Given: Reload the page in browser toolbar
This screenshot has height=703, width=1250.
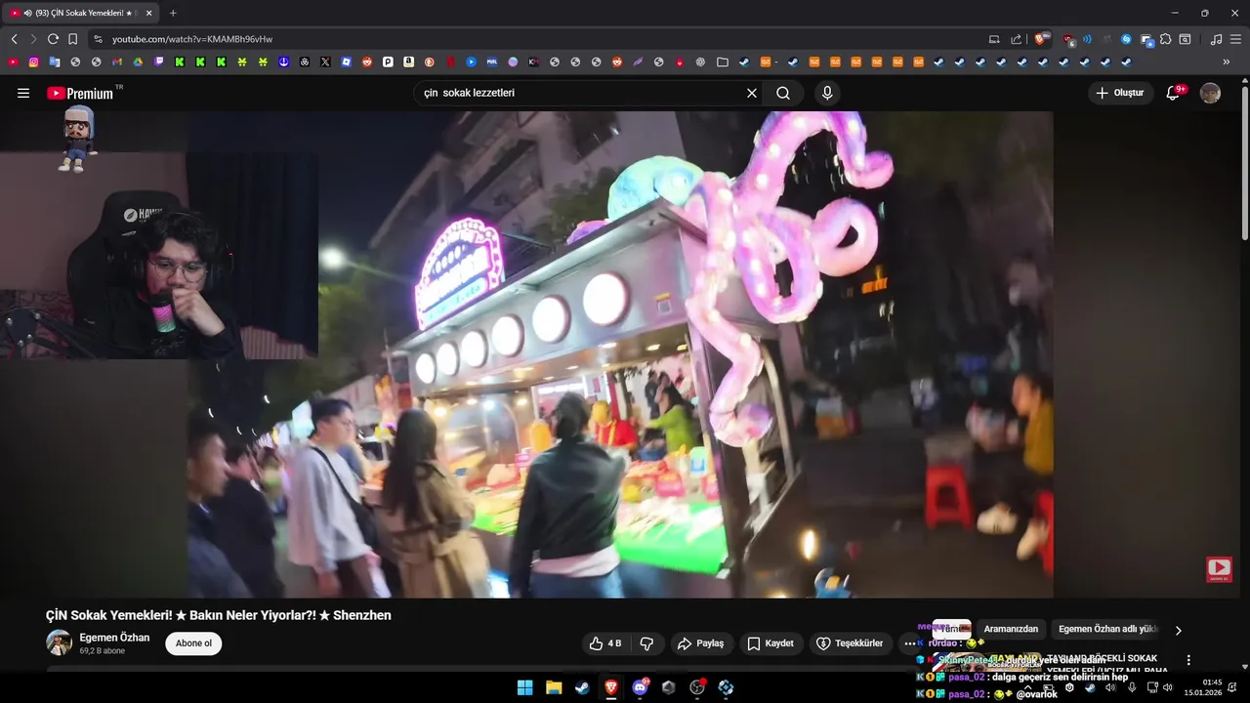Looking at the screenshot, I should pyautogui.click(x=53, y=39).
